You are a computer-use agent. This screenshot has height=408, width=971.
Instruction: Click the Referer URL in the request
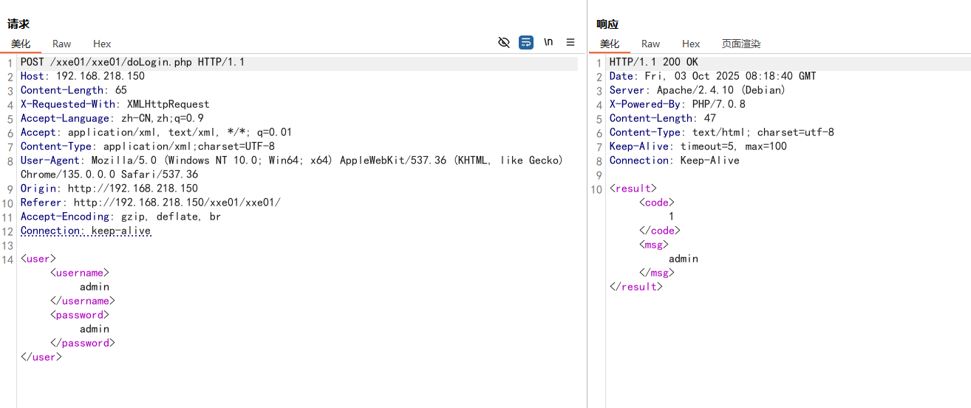tap(177, 203)
